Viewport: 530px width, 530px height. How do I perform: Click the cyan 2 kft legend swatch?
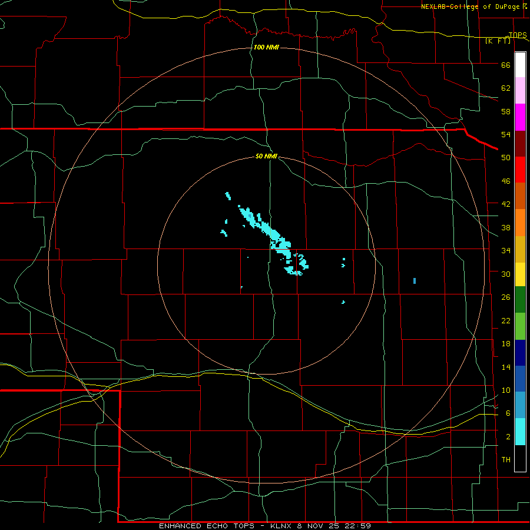[x=520, y=432]
